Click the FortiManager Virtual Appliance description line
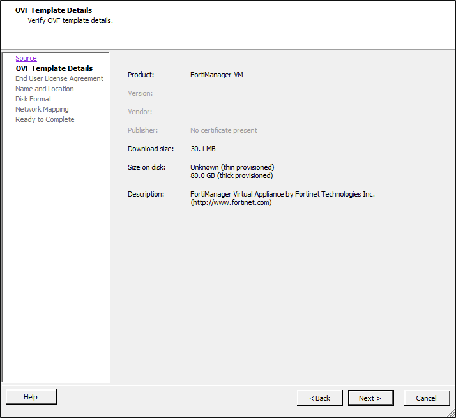 (x=282, y=194)
